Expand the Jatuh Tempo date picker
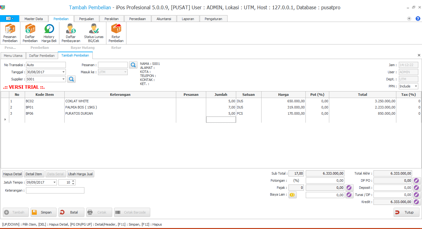 (x=54, y=182)
